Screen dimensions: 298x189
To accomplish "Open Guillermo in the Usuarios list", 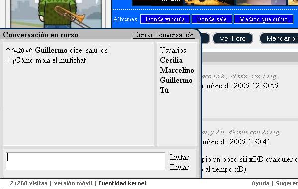I will [x=176, y=80].
